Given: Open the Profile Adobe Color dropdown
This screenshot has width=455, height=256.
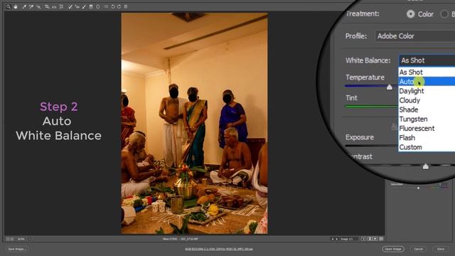Looking at the screenshot, I should click(415, 36).
